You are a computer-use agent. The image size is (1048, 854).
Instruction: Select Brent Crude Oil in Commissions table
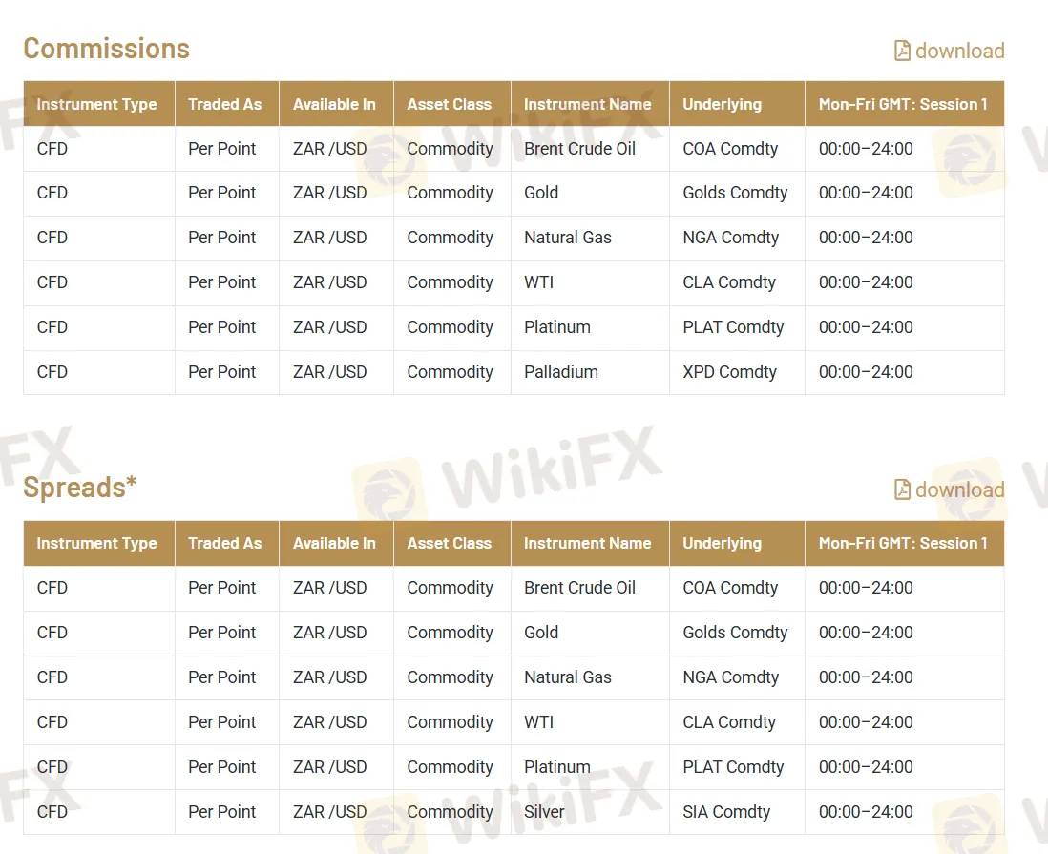[579, 149]
